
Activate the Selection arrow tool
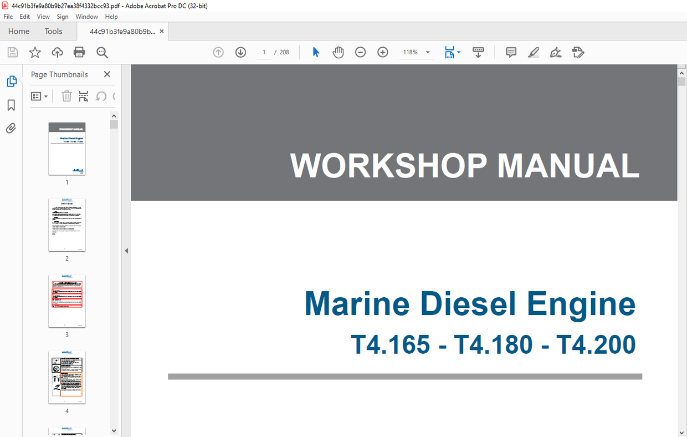tap(315, 52)
